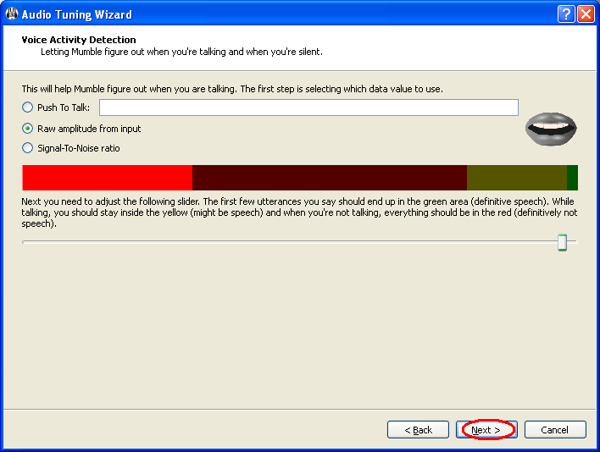Select the Push To Talk option
This screenshot has height=452, width=600.
28,107
